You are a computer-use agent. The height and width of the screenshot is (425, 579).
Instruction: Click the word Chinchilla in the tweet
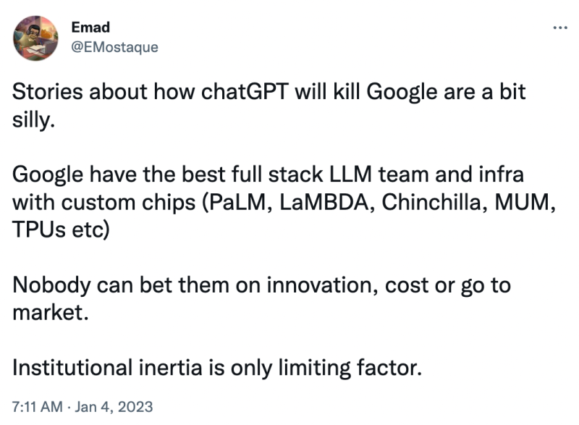pyautogui.click(x=431, y=202)
